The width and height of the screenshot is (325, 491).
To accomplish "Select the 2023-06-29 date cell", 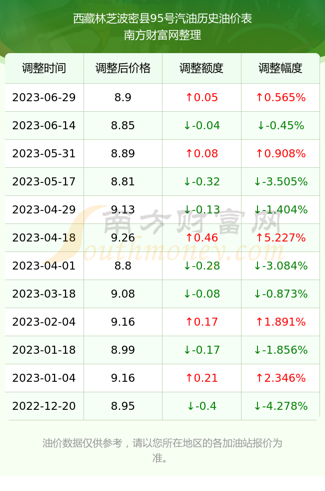I will [x=44, y=97].
